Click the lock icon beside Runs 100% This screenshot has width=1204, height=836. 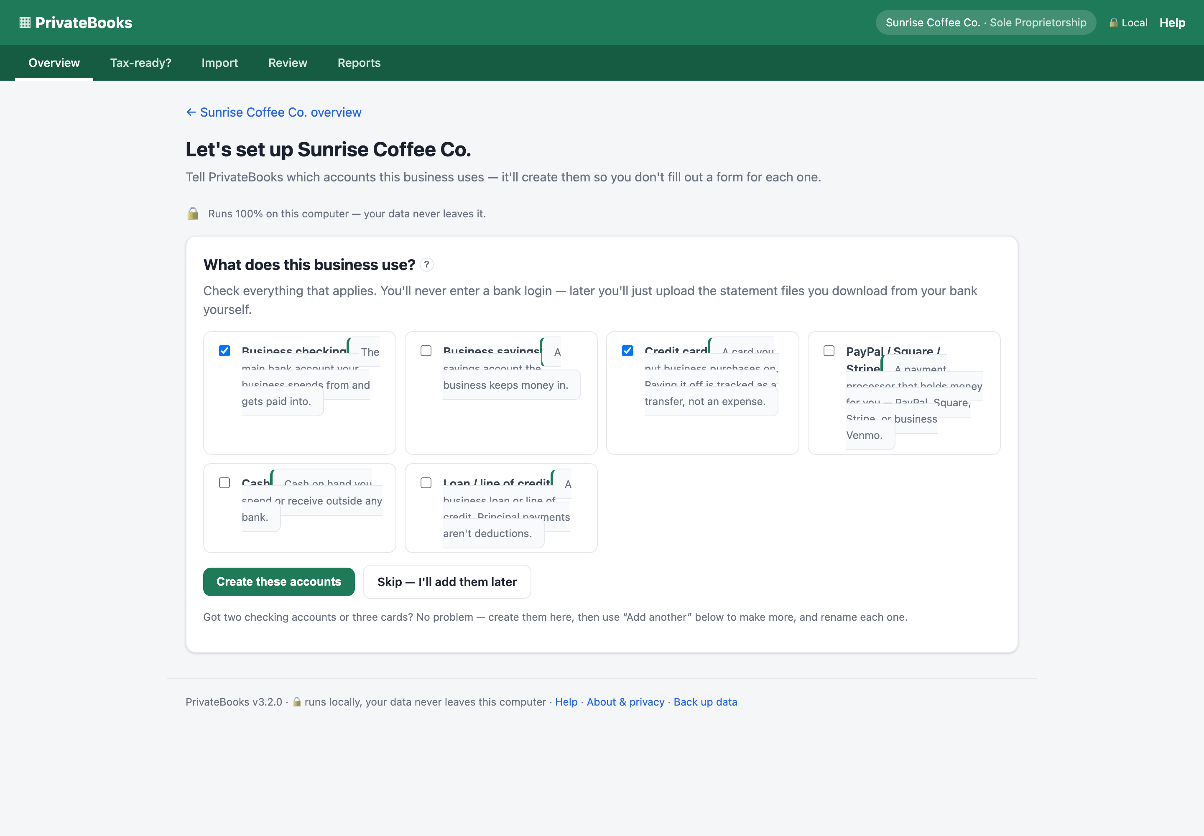[193, 214]
